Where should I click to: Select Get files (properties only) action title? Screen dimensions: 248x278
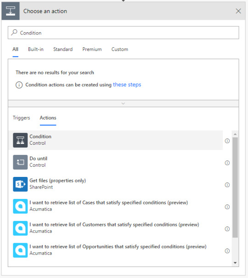pos(57,181)
